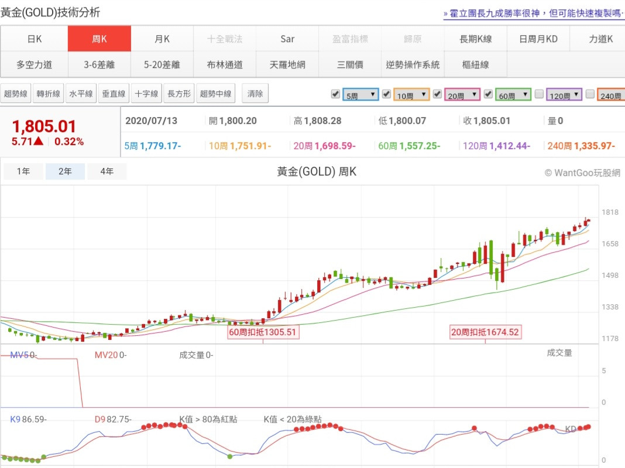Select the 轉折線 drawing tool
The height and width of the screenshot is (468, 625).
(x=49, y=94)
